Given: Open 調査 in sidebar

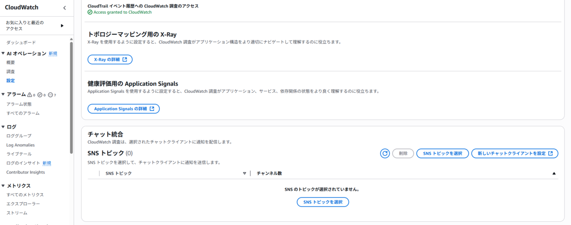Looking at the screenshot, I should [10, 71].
